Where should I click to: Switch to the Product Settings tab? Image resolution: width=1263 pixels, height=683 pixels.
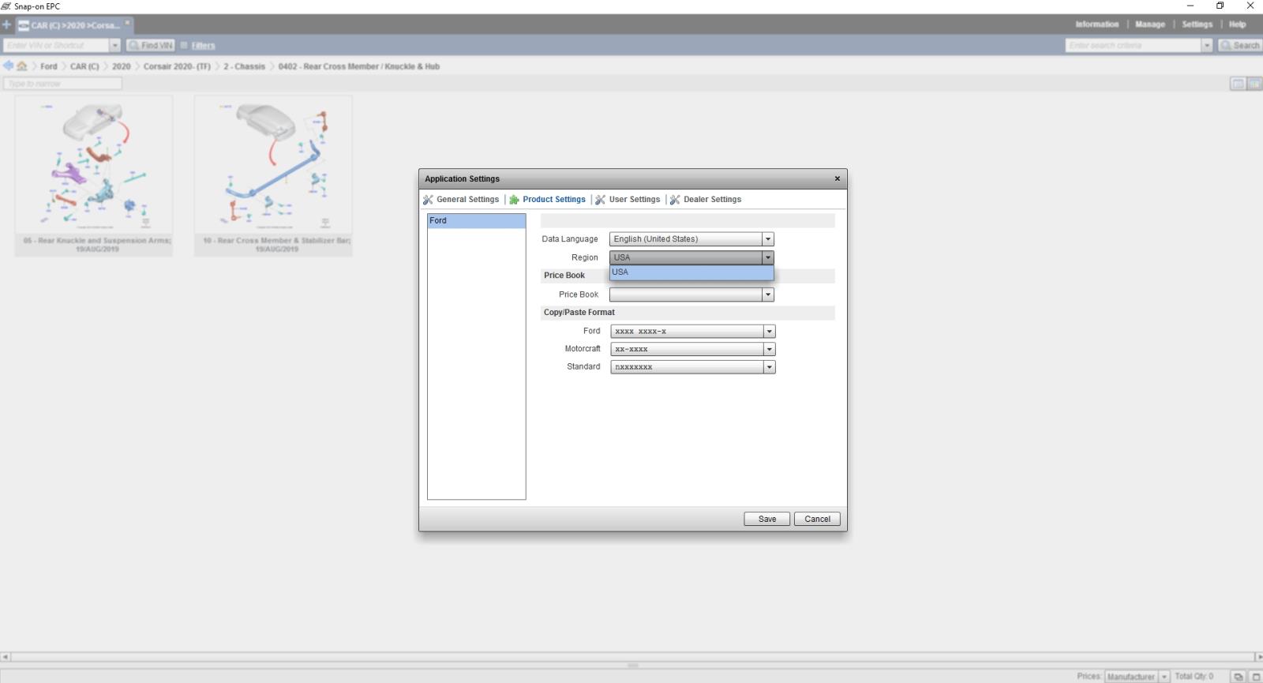[x=553, y=200]
